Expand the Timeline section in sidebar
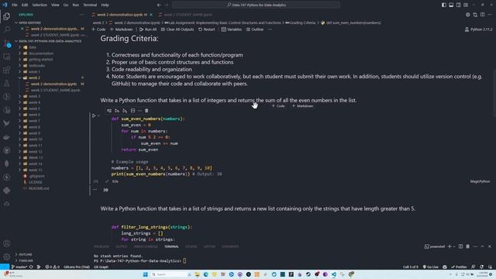 [x=26, y=260]
